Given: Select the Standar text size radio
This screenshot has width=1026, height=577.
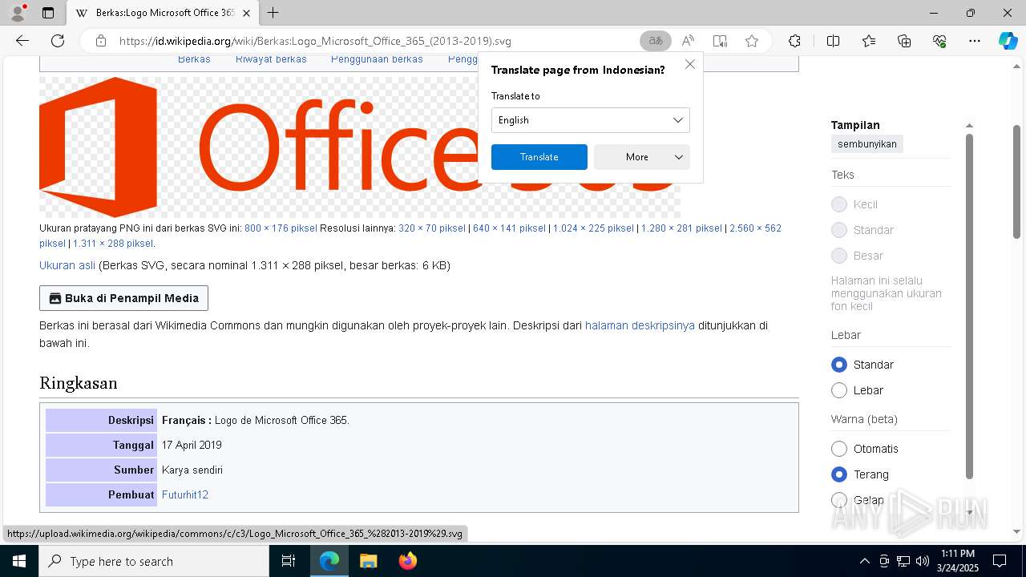Looking at the screenshot, I should click(x=839, y=230).
